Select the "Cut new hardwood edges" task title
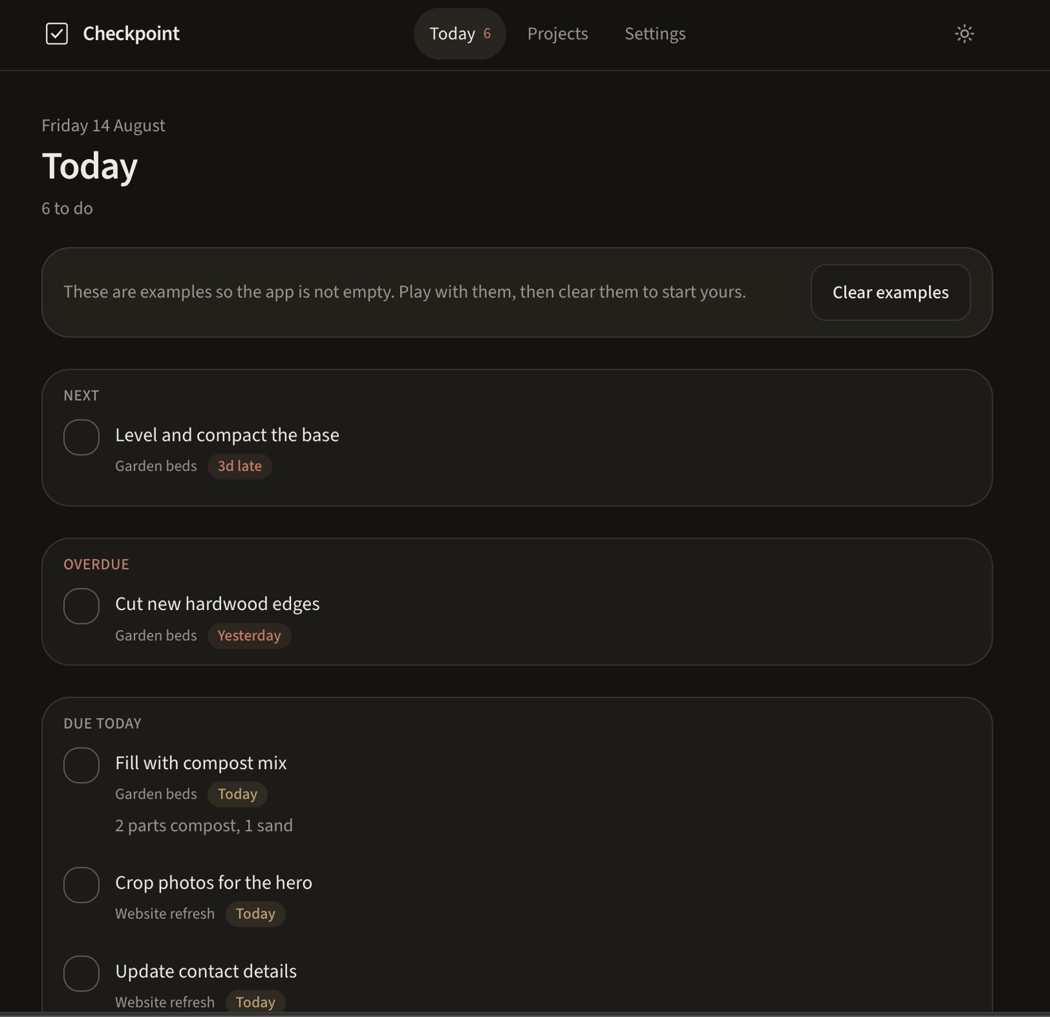This screenshot has height=1017, width=1050. (217, 603)
